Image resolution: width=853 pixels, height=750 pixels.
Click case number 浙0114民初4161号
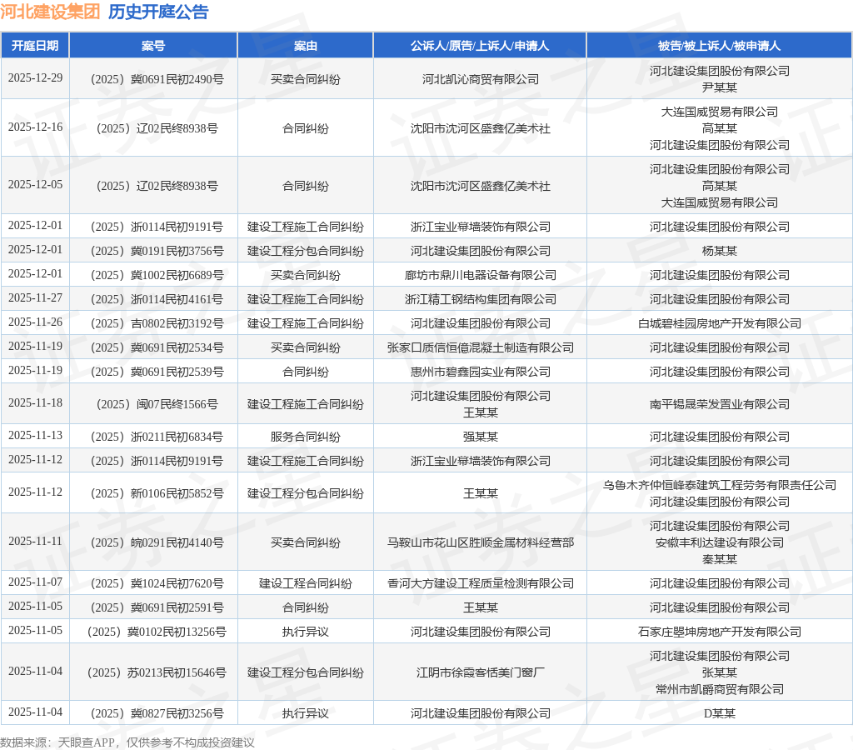(157, 299)
